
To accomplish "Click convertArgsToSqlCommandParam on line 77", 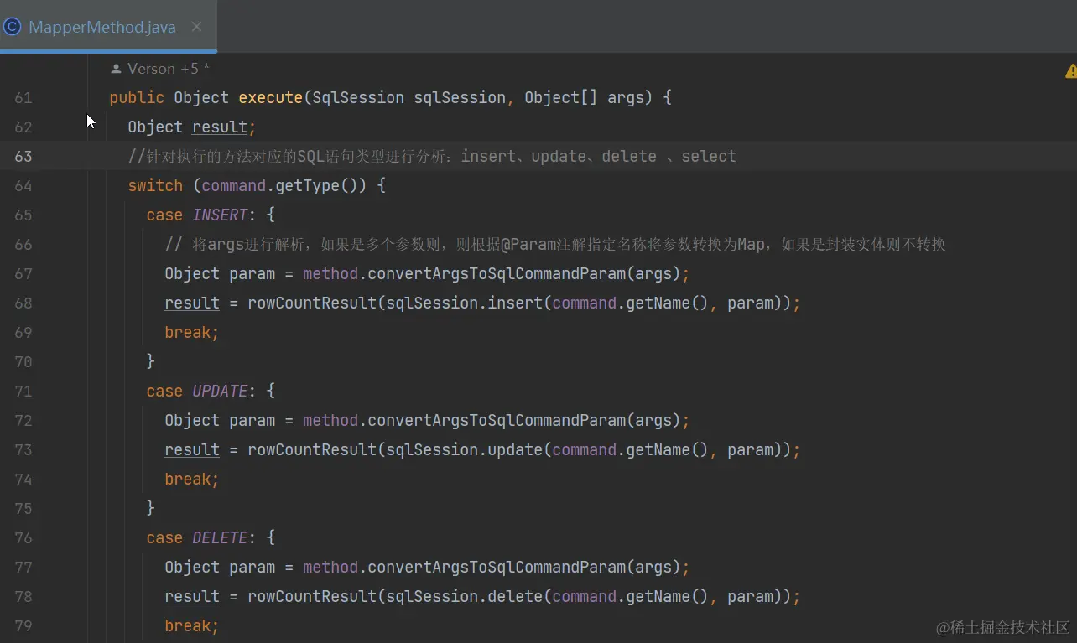I will (497, 568).
